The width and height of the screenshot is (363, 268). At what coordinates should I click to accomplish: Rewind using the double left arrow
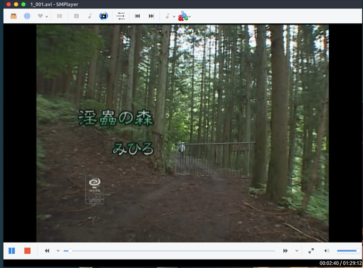click(47, 250)
